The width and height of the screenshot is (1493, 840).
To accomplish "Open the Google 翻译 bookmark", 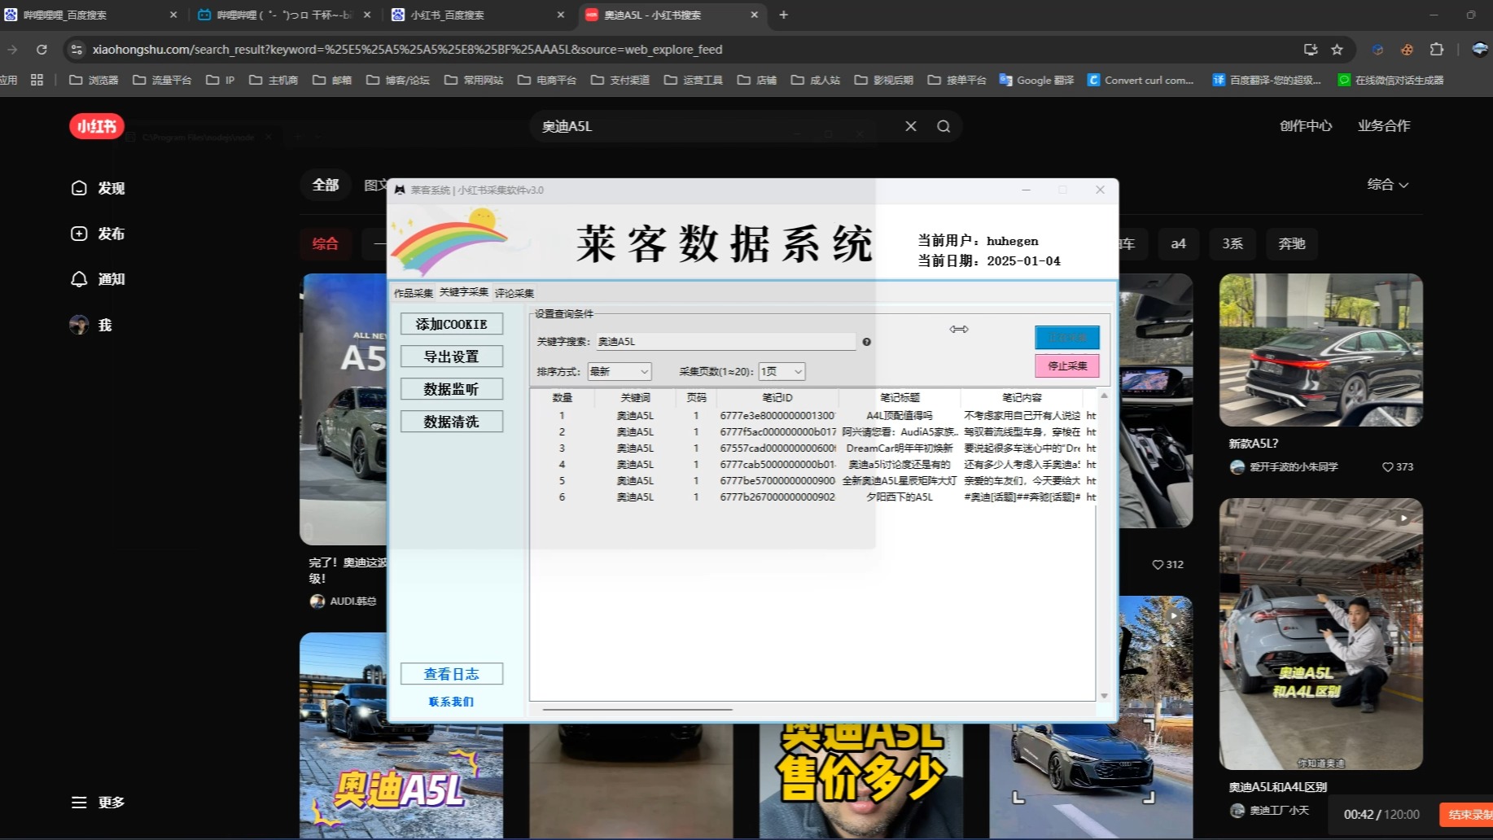I will pyautogui.click(x=1036, y=80).
